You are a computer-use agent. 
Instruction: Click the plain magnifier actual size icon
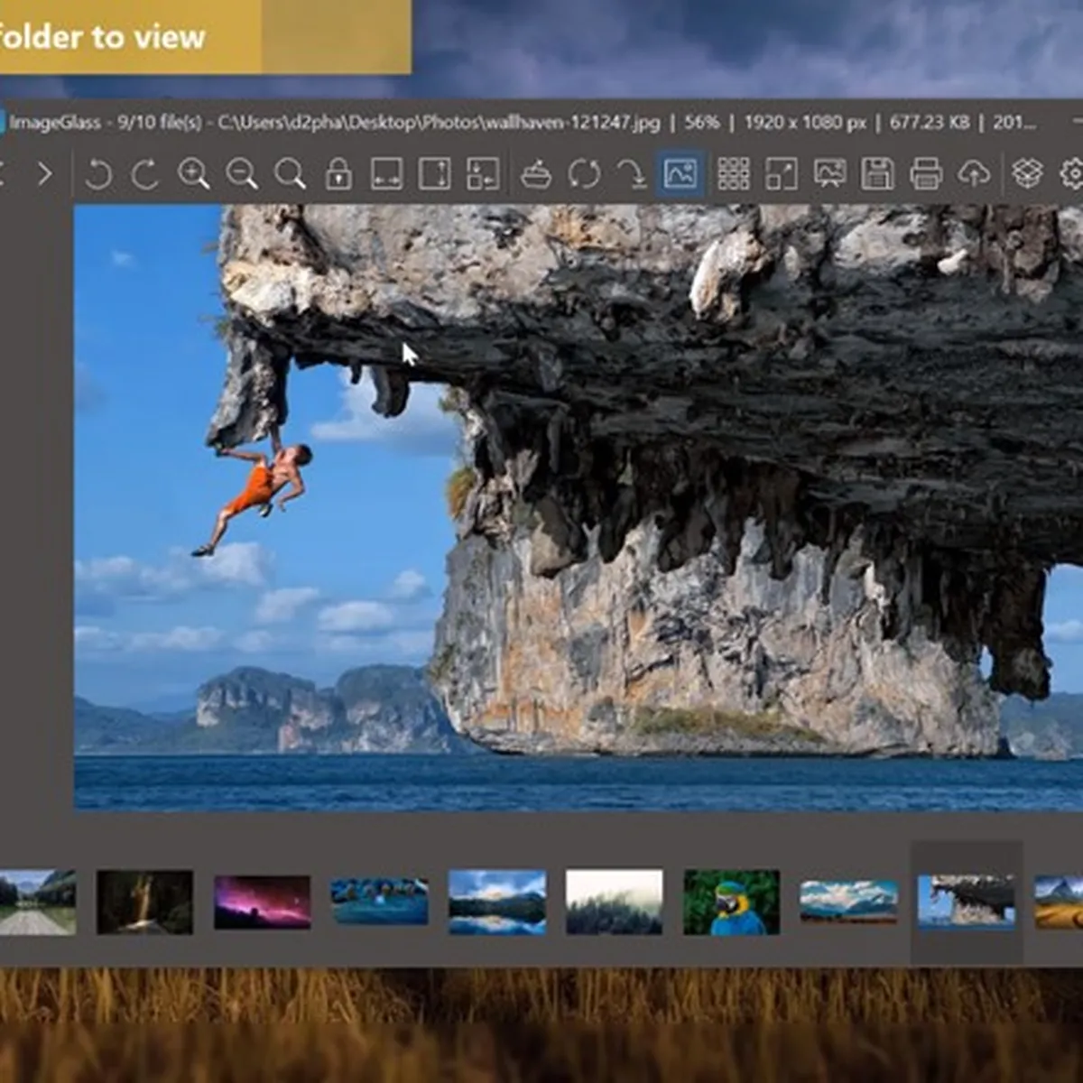coord(290,173)
